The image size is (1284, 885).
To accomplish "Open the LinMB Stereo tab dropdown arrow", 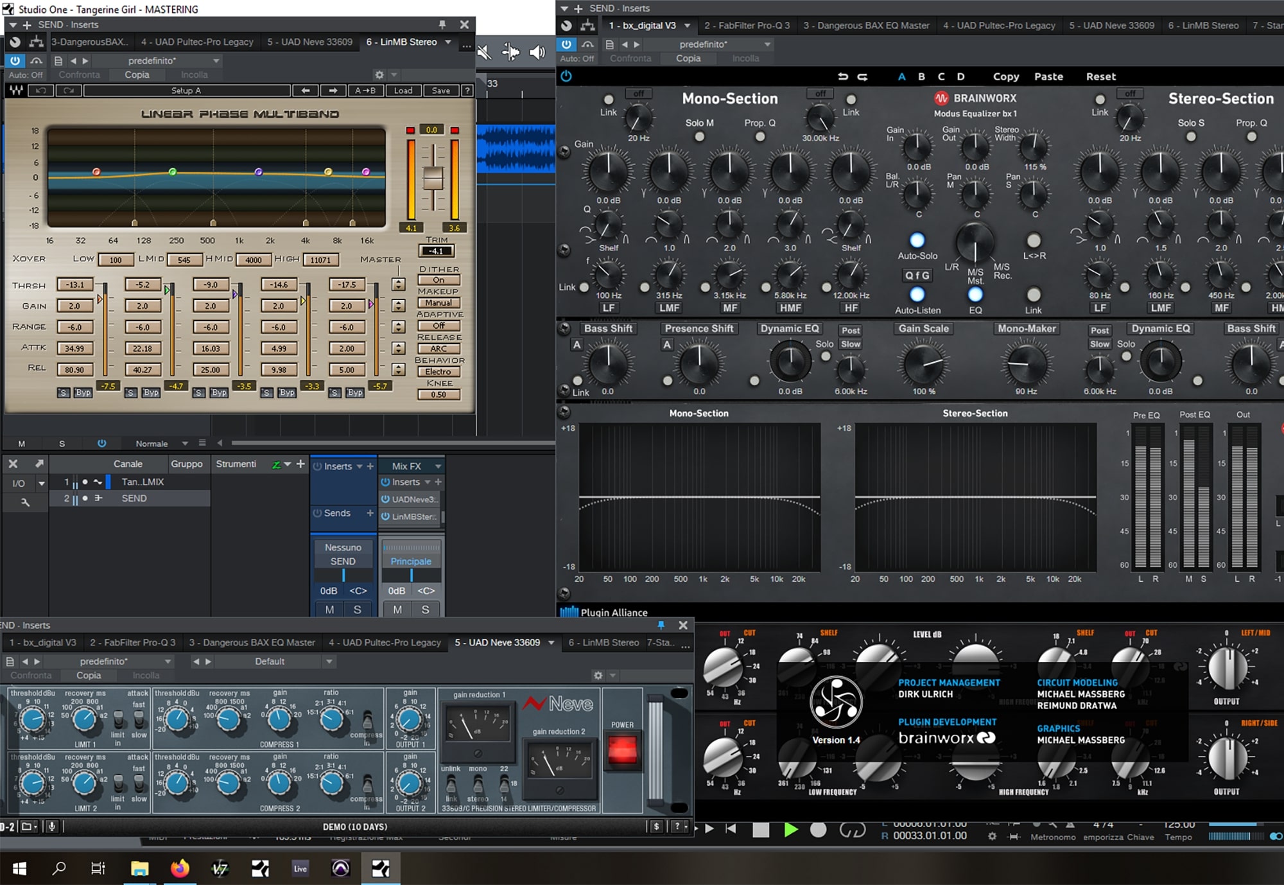I will click(448, 42).
